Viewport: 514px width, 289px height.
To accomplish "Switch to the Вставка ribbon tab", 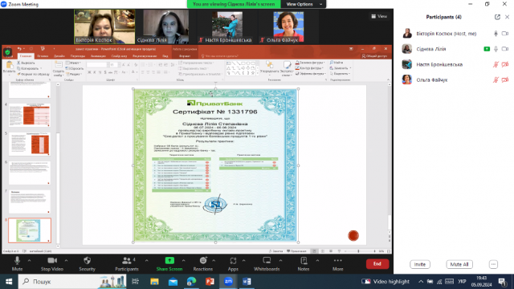I will pos(43,56).
